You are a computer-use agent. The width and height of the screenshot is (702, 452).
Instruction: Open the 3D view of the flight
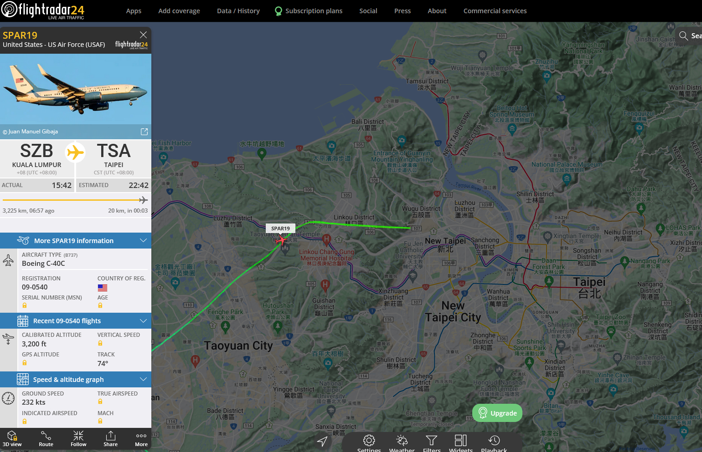(x=12, y=439)
